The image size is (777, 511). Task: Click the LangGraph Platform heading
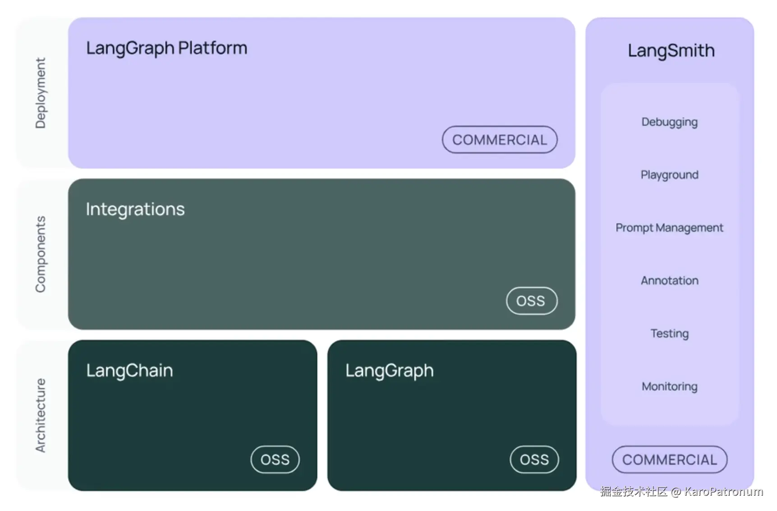pos(166,48)
